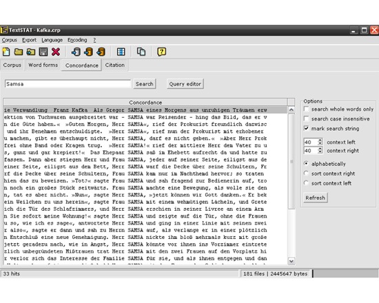Select the line 'SAMSA machte eine Bewegung'

click(145, 188)
